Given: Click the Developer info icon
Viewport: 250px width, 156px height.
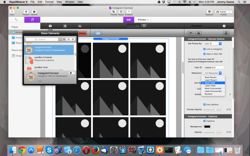Looking at the screenshot, I should (x=224, y=26).
